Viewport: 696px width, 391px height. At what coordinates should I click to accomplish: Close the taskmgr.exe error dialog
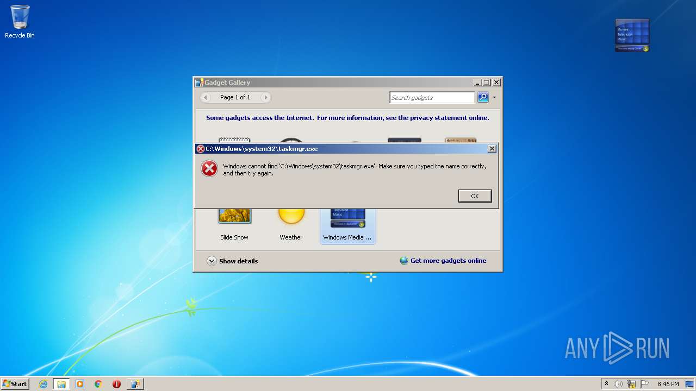coord(492,149)
